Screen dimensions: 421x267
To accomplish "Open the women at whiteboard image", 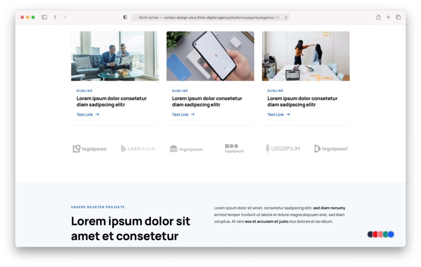I will (306, 56).
